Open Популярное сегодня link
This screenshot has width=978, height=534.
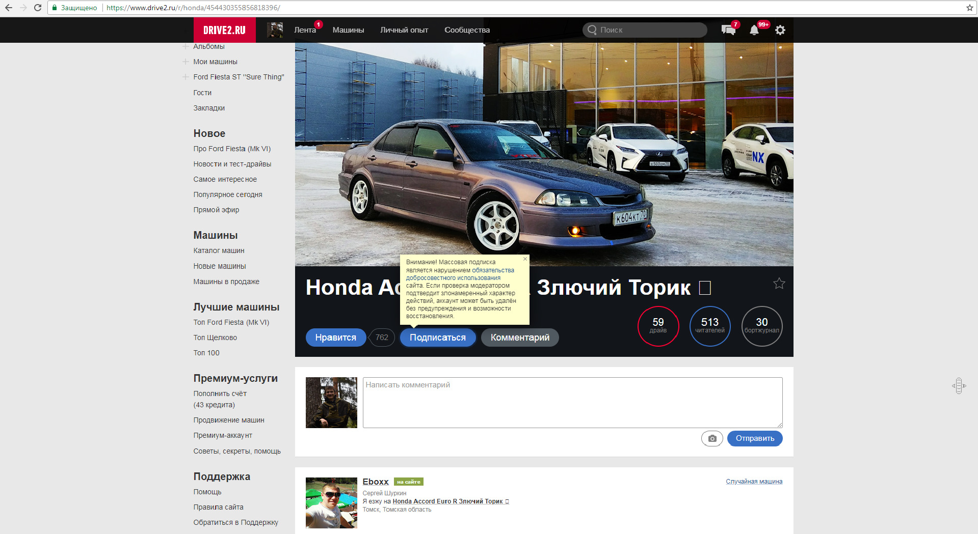[x=228, y=194]
